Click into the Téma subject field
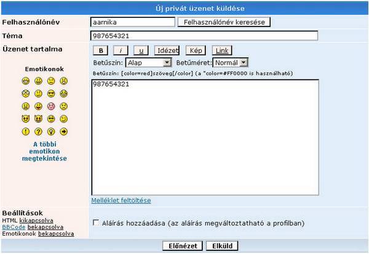 pyautogui.click(x=204, y=36)
